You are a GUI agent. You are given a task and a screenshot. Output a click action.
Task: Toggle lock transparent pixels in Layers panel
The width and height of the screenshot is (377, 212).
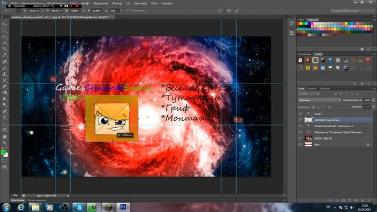pyautogui.click(x=313, y=107)
